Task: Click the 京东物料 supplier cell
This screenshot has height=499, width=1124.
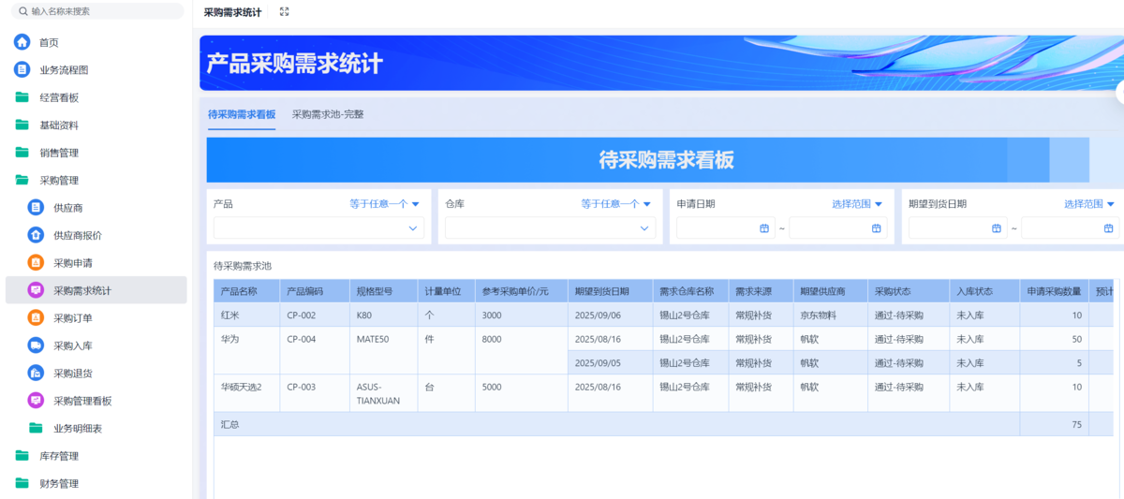Action: [830, 316]
